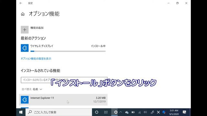The image size is (207, 116).
Task: Click the taskbar search box ここに入力して検索
Action: click(59, 112)
